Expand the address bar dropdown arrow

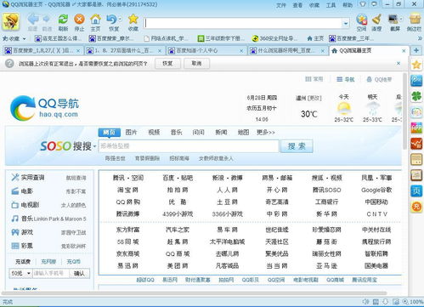[x=346, y=24]
